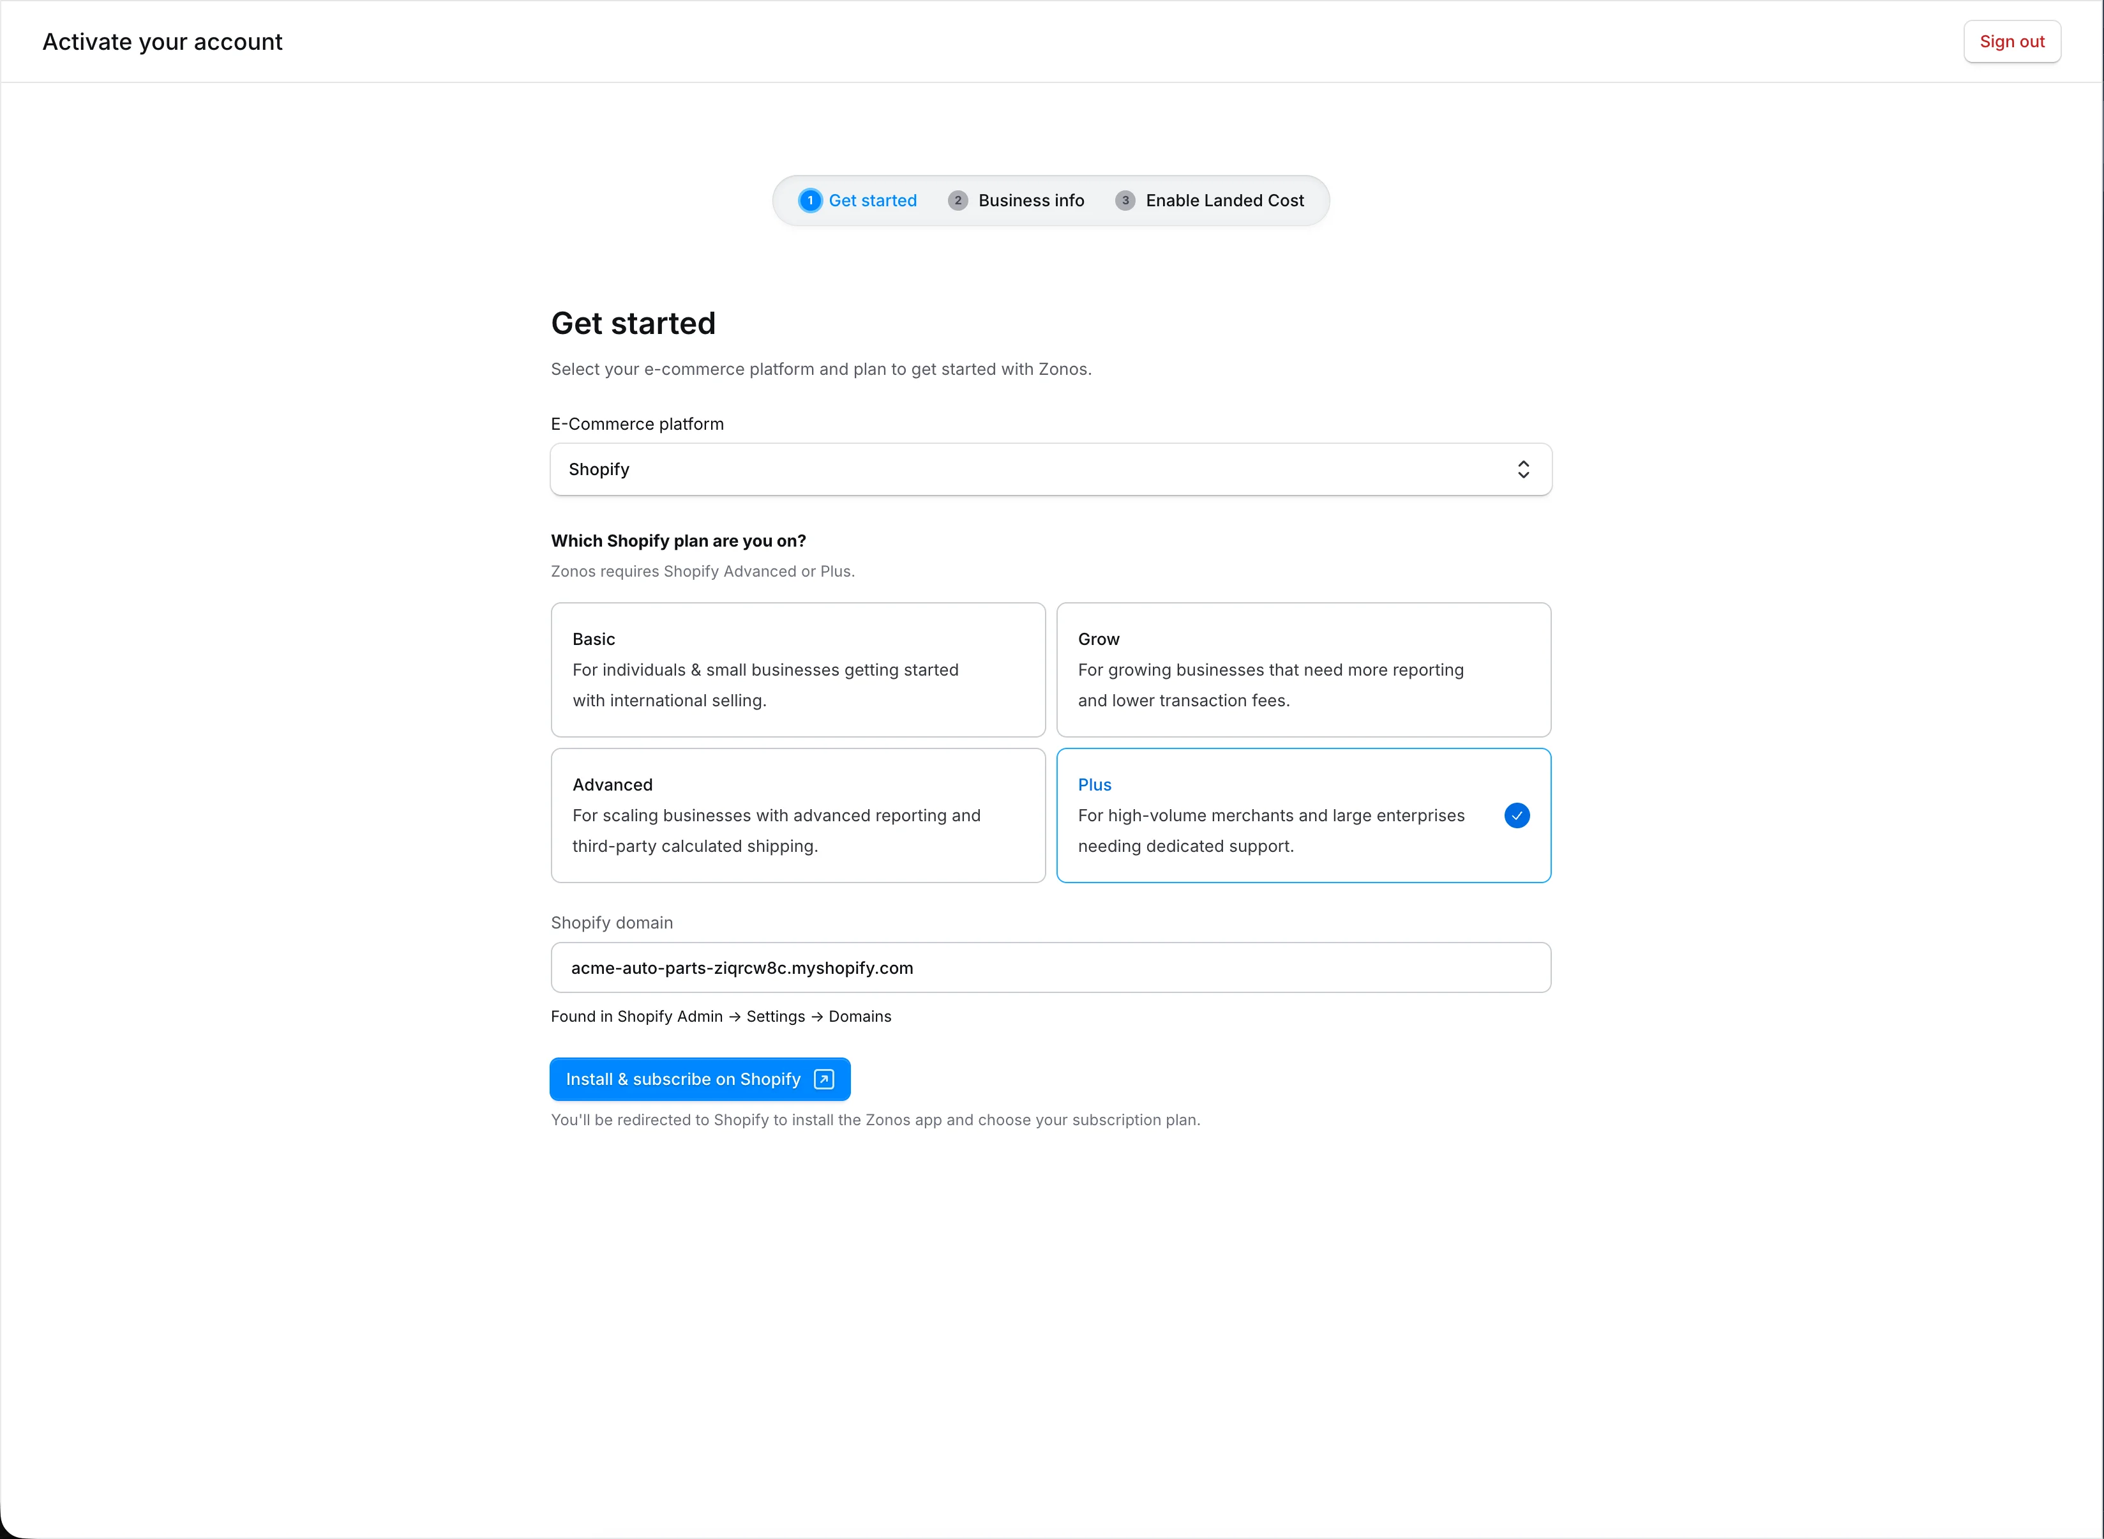The width and height of the screenshot is (2104, 1539).
Task: Click the external-link icon in the install button
Action: 822,1079
